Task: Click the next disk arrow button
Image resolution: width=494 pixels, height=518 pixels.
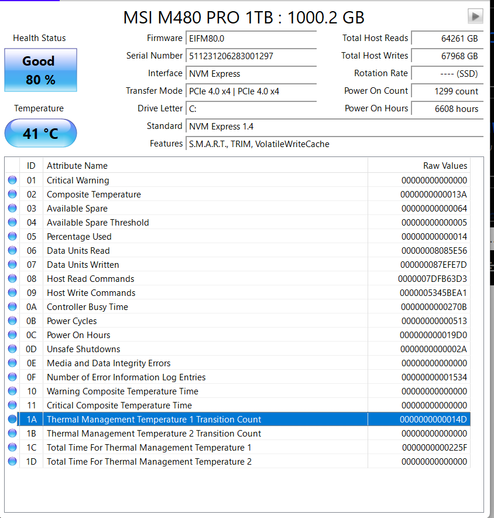Action: click(475, 16)
